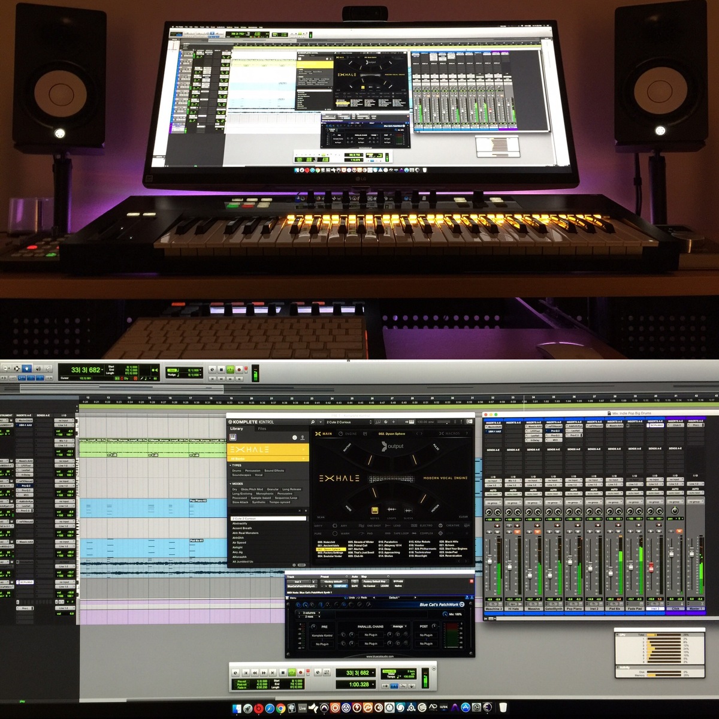Open no group selector on Hi Hats
Screen dimensions: 719x719
click(513, 503)
